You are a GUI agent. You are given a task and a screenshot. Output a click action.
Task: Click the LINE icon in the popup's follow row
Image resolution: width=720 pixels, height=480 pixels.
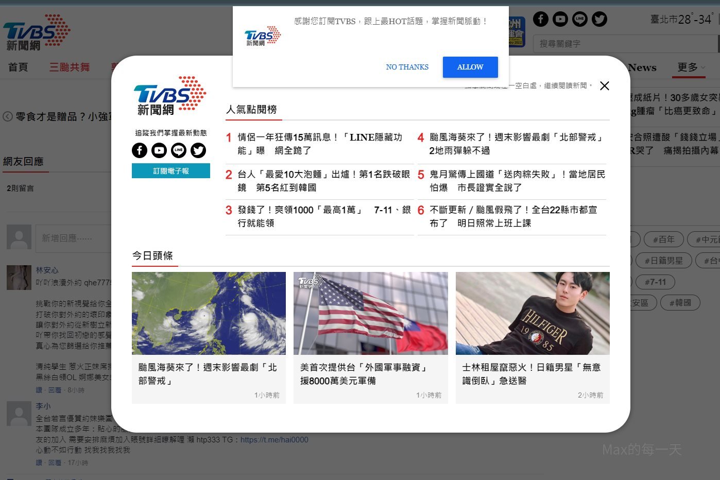(x=179, y=150)
